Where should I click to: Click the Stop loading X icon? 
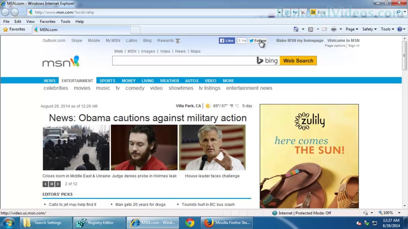point(303,12)
